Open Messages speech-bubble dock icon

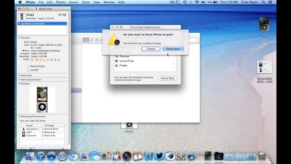click(x=95, y=156)
